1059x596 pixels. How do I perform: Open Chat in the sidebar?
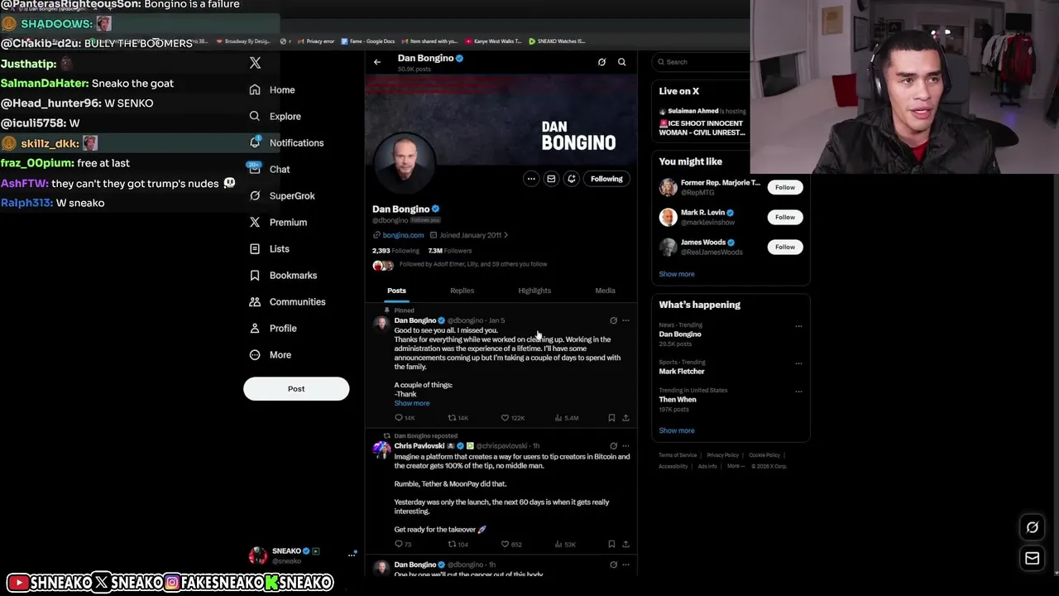click(269, 169)
